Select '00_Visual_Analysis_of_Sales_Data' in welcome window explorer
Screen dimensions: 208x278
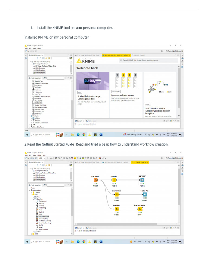point(45,66)
